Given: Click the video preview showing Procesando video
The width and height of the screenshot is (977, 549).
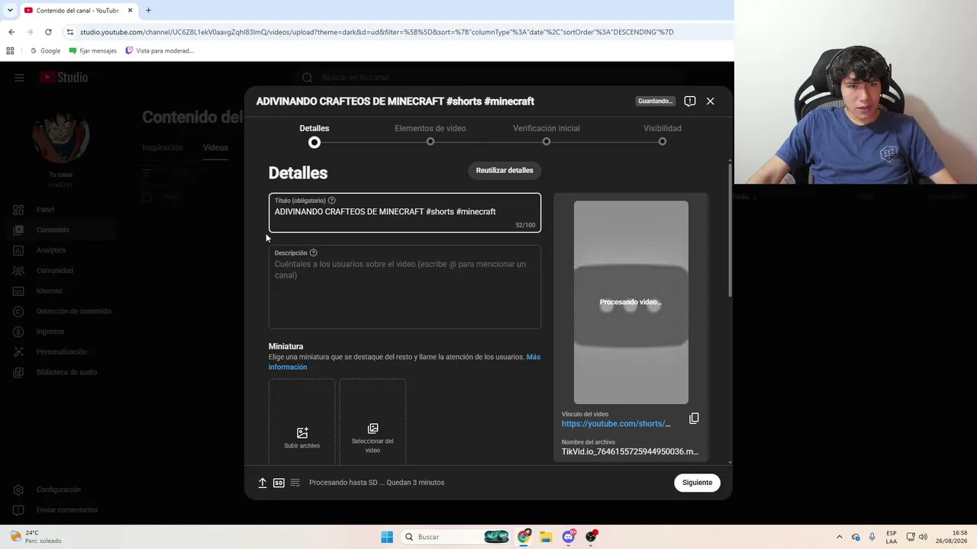Looking at the screenshot, I should coord(631,303).
